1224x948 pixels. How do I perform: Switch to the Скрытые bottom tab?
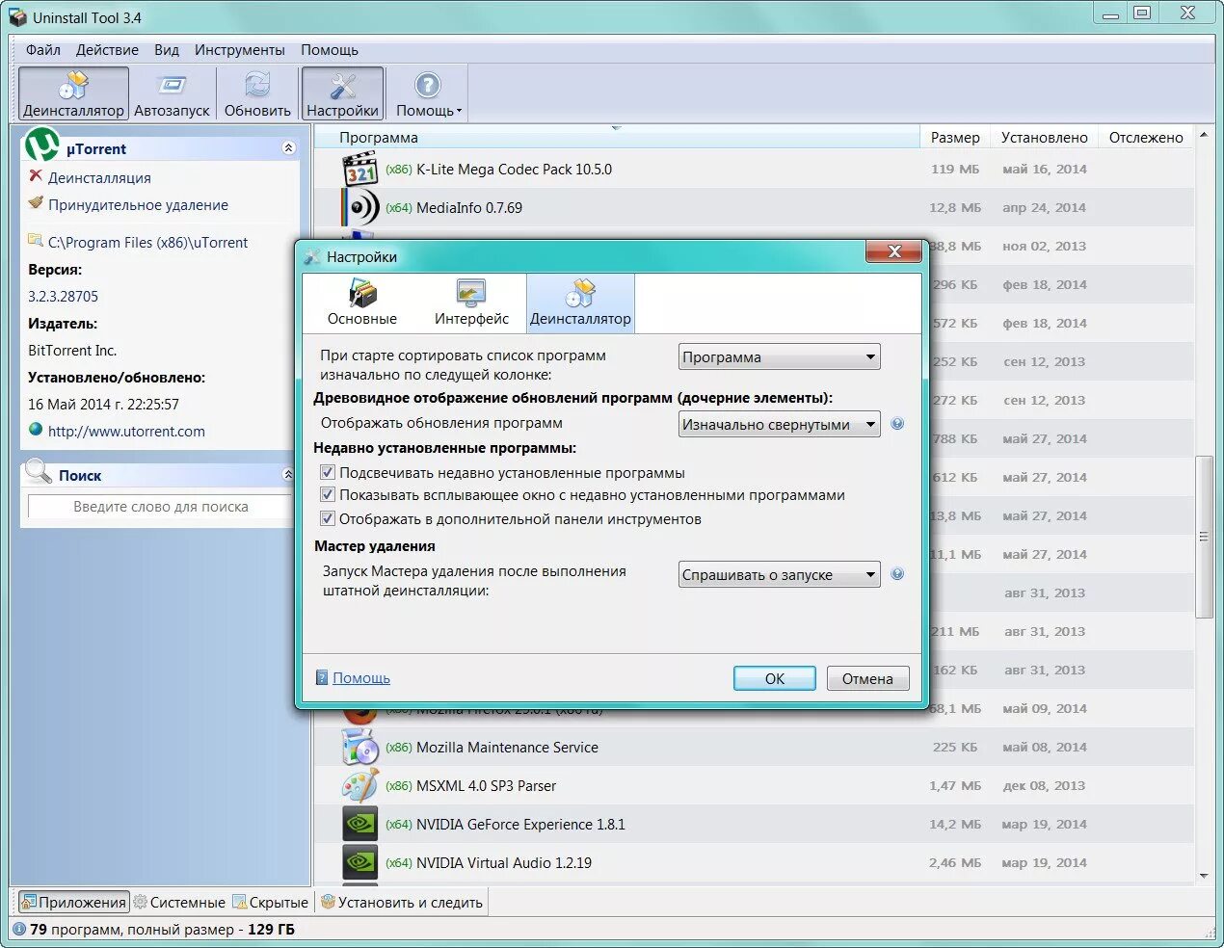[271, 902]
